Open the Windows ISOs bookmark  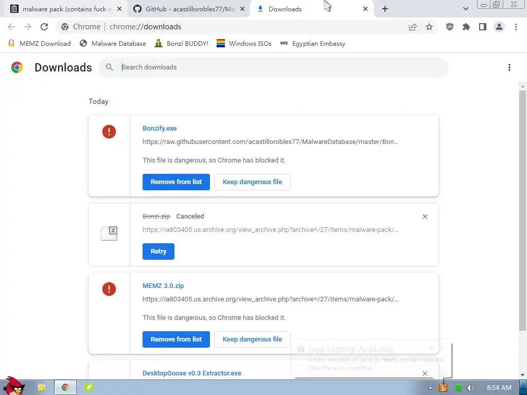click(x=244, y=43)
